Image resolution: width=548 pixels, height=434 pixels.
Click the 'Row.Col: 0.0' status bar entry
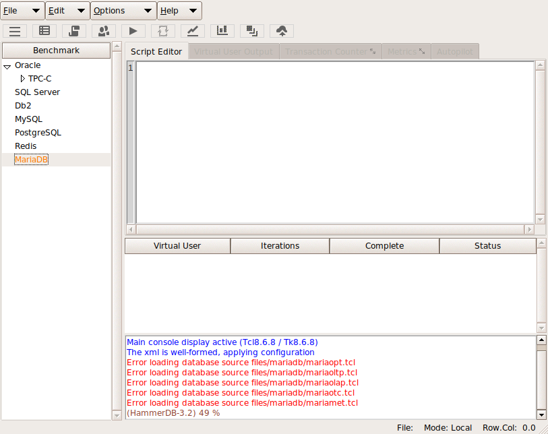tap(509, 428)
